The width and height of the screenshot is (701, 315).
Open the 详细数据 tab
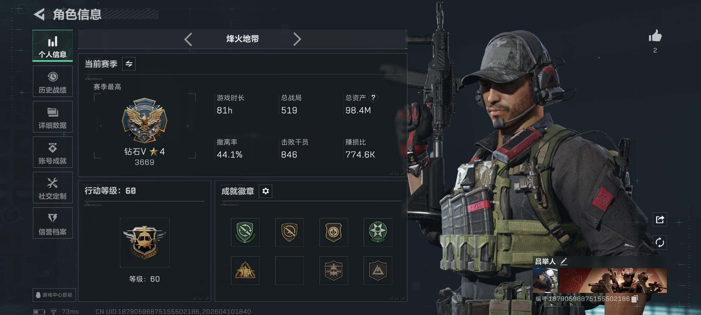53,117
